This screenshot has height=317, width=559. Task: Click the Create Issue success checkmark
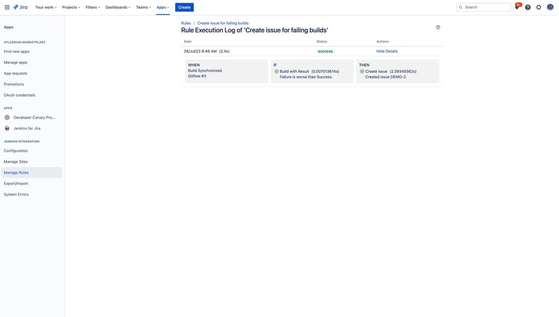(x=362, y=71)
